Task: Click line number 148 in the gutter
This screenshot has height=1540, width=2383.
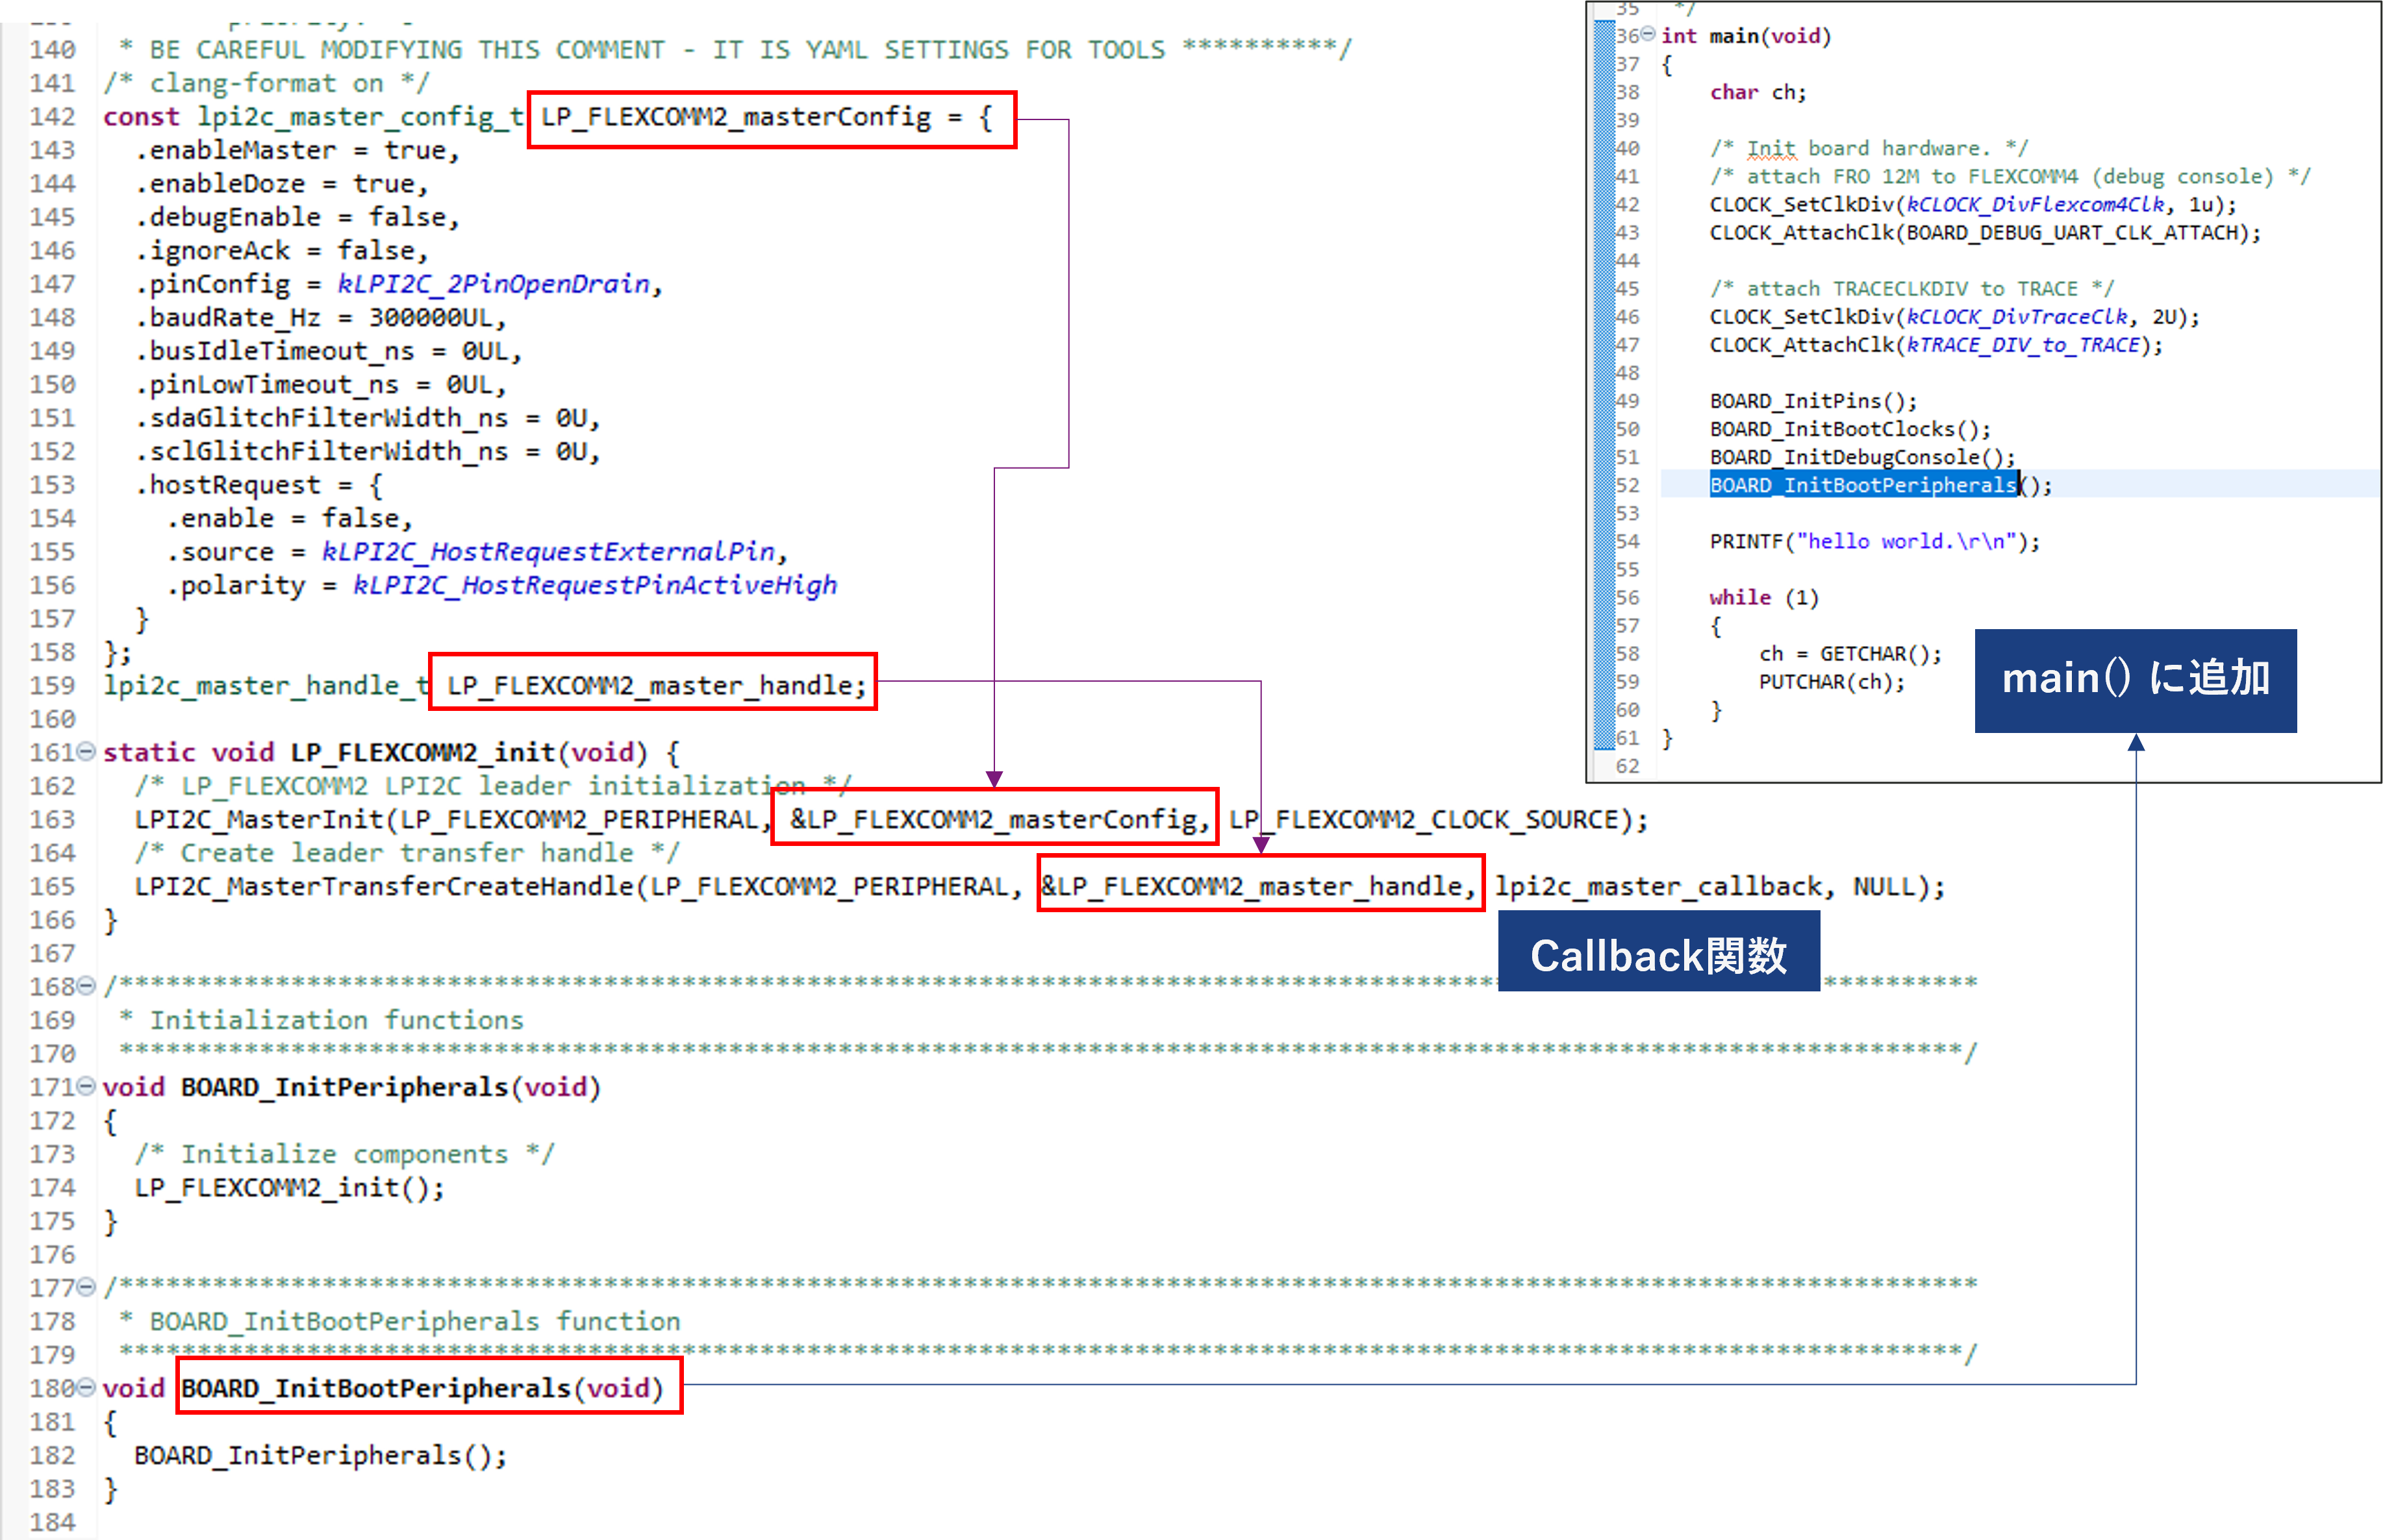Action: tap(52, 318)
